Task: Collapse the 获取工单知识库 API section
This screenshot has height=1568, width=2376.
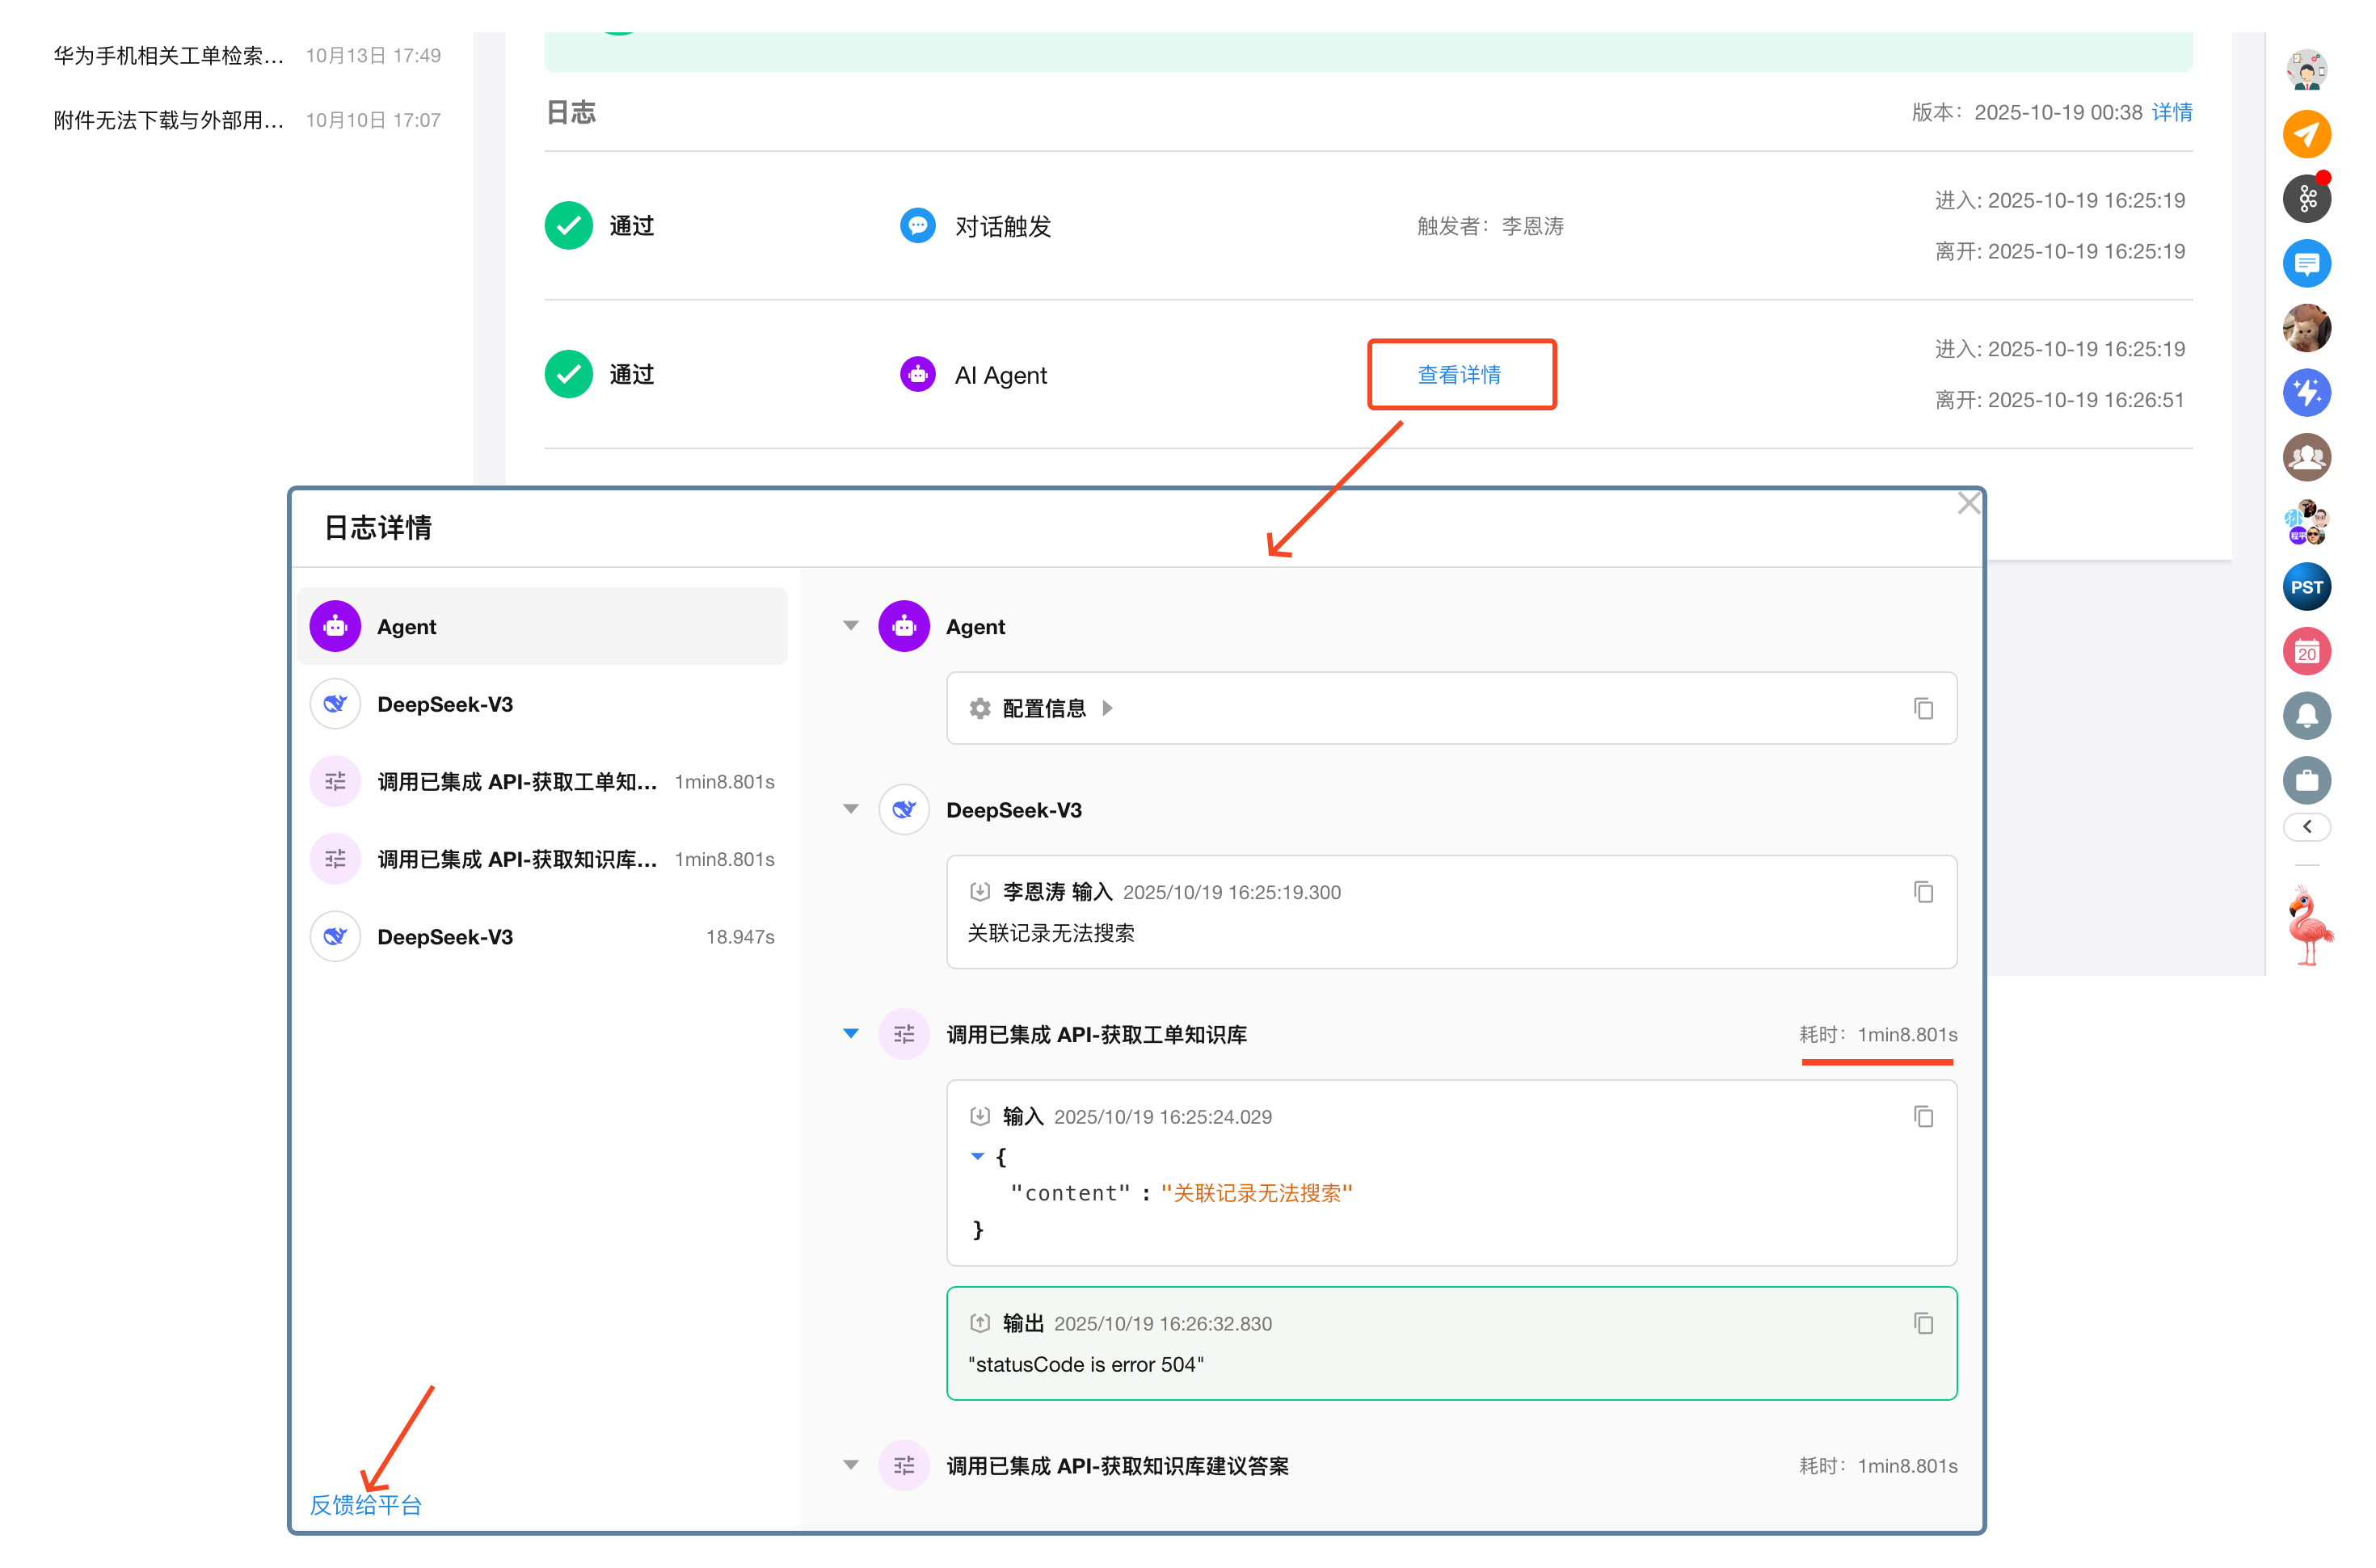Action: (x=850, y=1034)
